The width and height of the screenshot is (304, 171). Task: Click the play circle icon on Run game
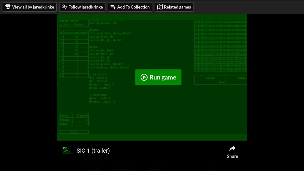(x=144, y=77)
